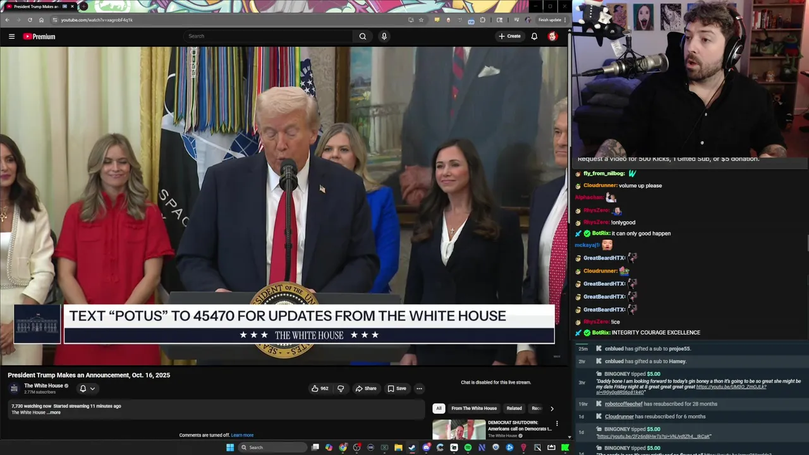Click Finish update in the browser

click(552, 20)
